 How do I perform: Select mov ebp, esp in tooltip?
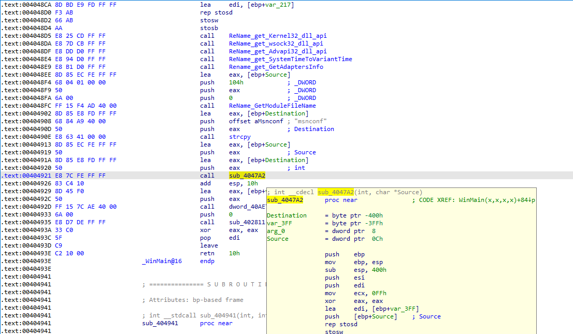pyautogui.click(x=354, y=262)
